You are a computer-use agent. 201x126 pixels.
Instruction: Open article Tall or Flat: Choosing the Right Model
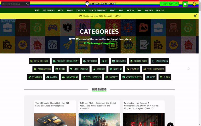pos(98,106)
